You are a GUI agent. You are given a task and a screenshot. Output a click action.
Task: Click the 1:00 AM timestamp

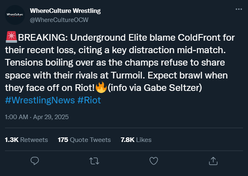(x=17, y=117)
